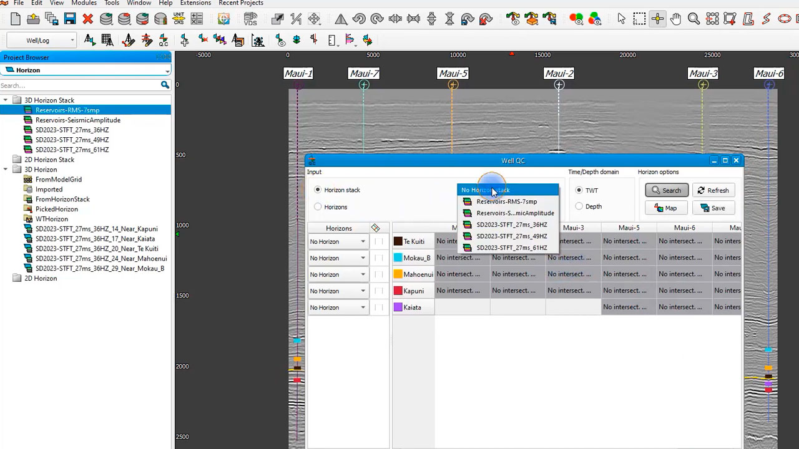Open the Unit CRS conversion tool
Image resolution: width=799 pixels, height=449 pixels.
[x=179, y=19]
